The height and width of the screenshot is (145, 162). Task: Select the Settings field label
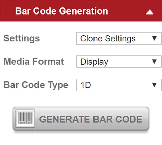coord(22,38)
